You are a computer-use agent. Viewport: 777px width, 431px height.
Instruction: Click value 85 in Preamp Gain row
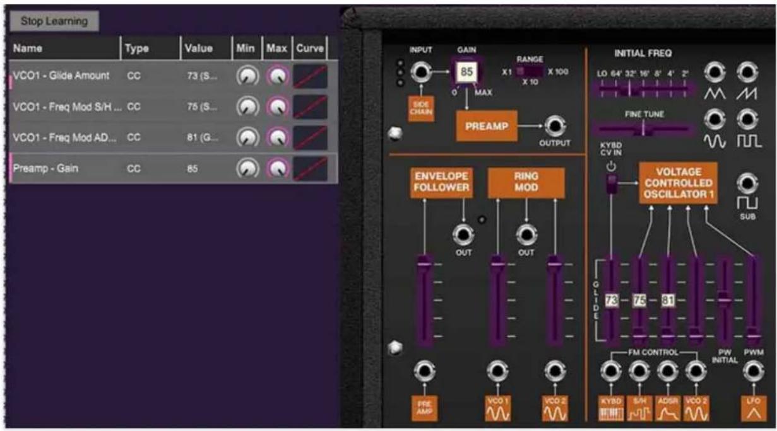click(193, 169)
